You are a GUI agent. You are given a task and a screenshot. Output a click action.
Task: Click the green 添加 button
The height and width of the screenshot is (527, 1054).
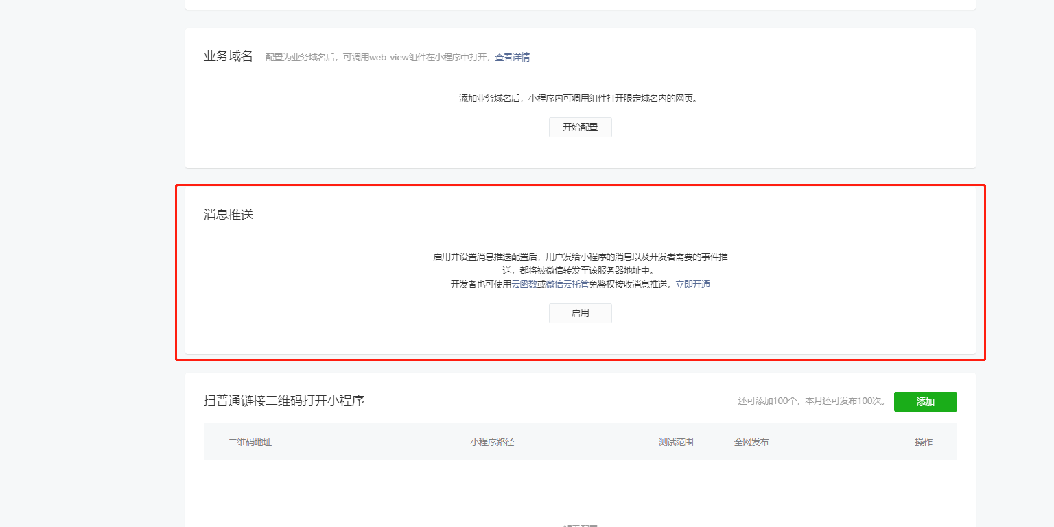925,401
